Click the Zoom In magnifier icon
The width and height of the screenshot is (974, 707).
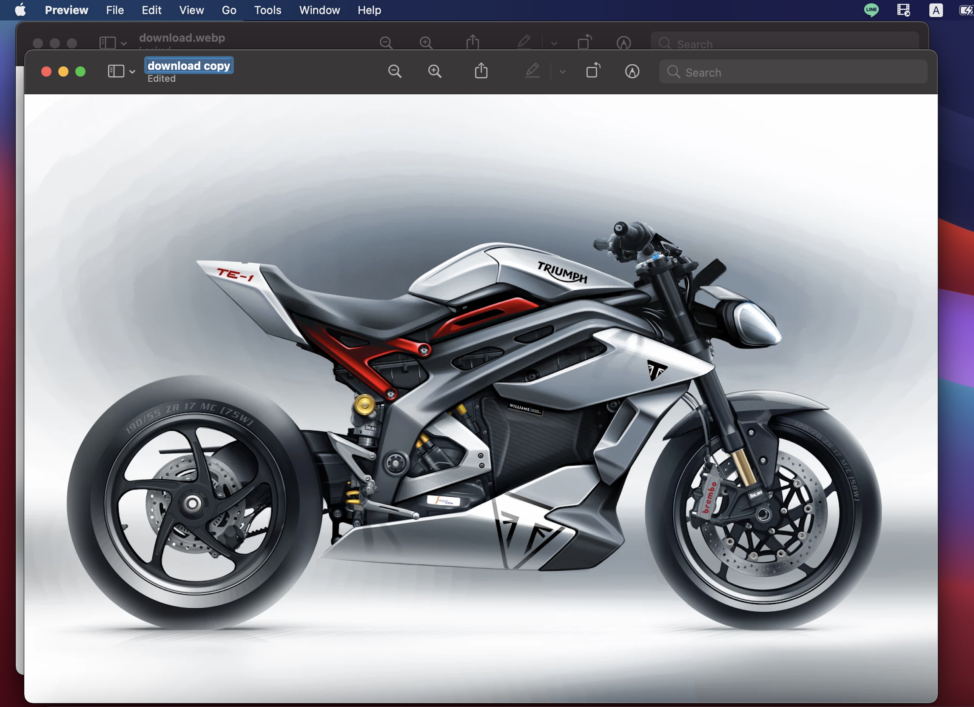point(435,72)
